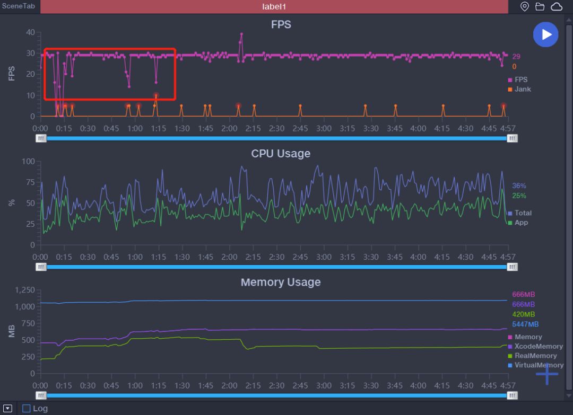The height and width of the screenshot is (415, 573).
Task: Click the Jank spike marker near 1:15
Action: click(156, 95)
